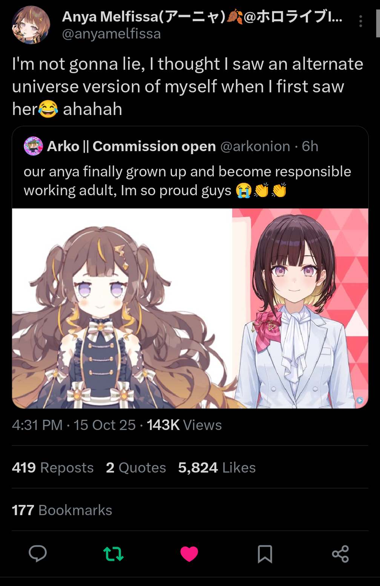Open Arko's small profile avatar
This screenshot has height=586, width=380.
pyautogui.click(x=33, y=146)
